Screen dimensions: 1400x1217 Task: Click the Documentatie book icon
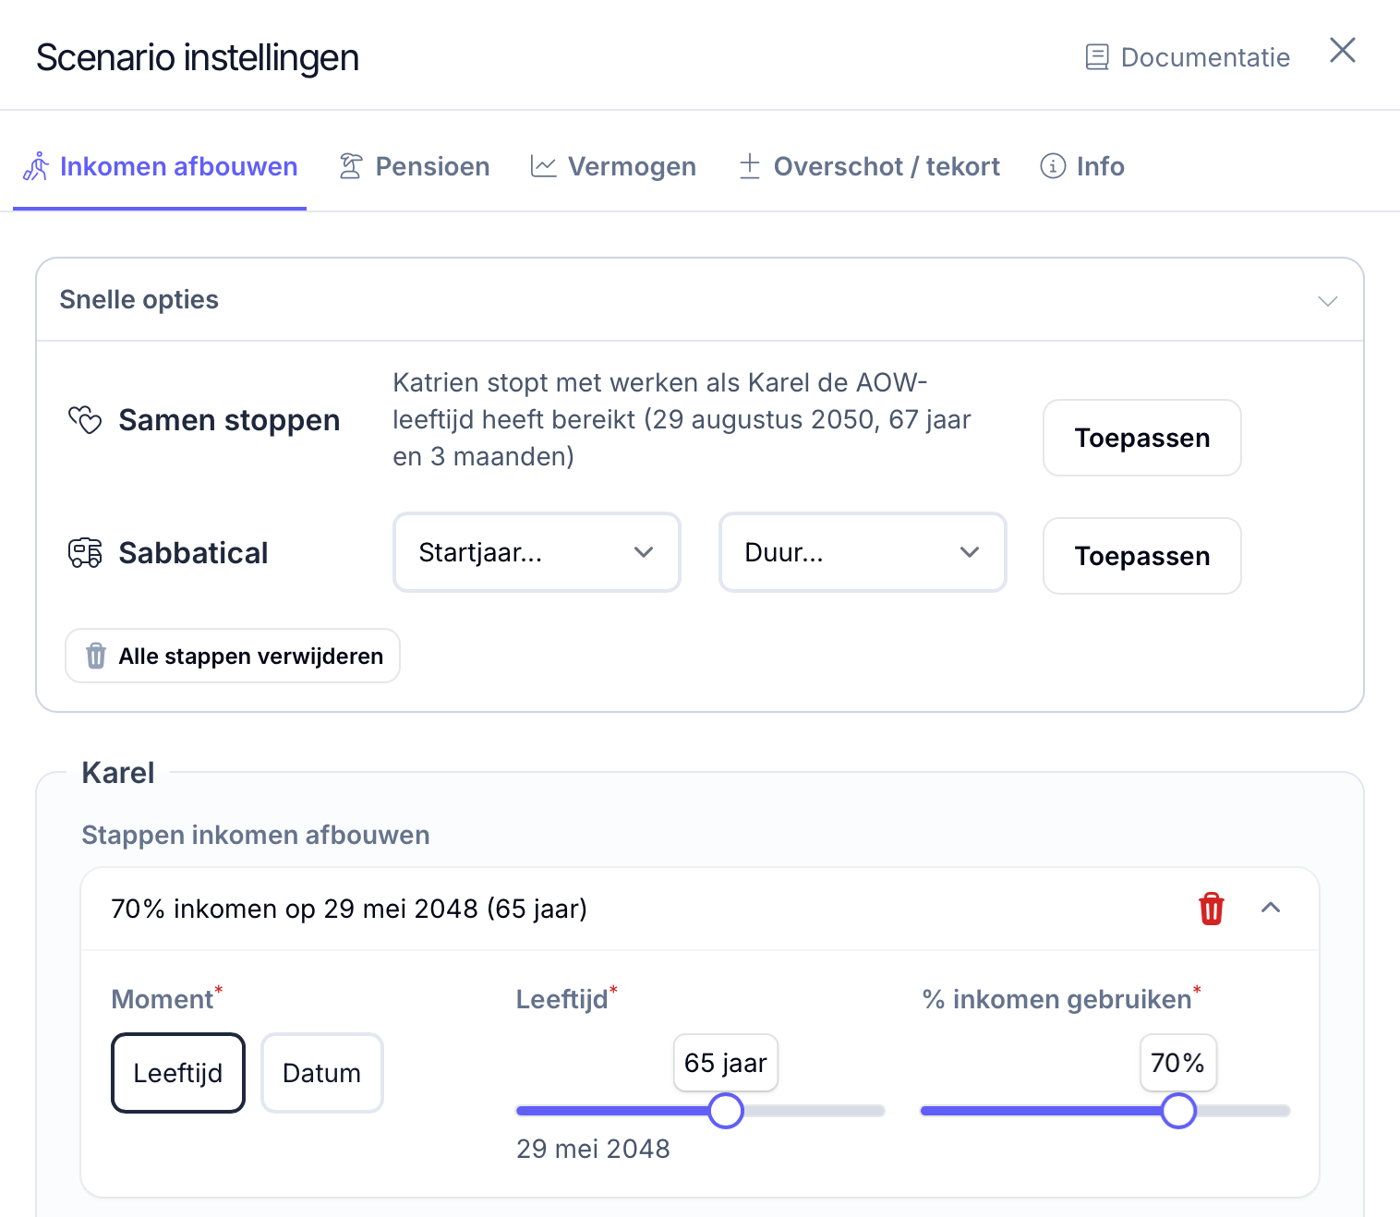(x=1096, y=57)
